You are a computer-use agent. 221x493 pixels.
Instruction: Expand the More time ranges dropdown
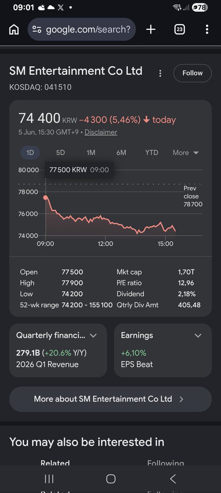pyautogui.click(x=186, y=152)
